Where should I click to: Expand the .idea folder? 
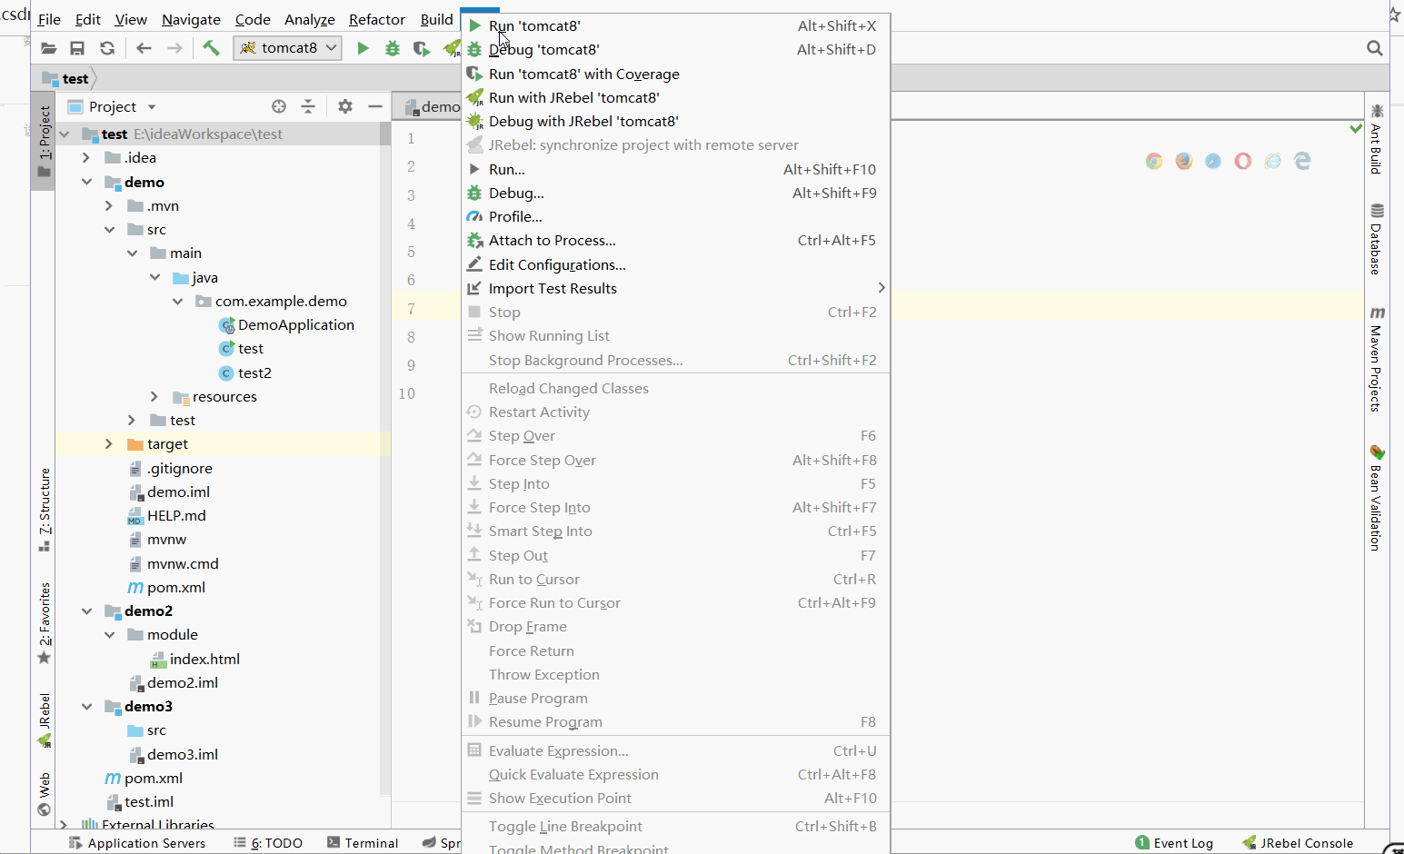pyautogui.click(x=86, y=158)
